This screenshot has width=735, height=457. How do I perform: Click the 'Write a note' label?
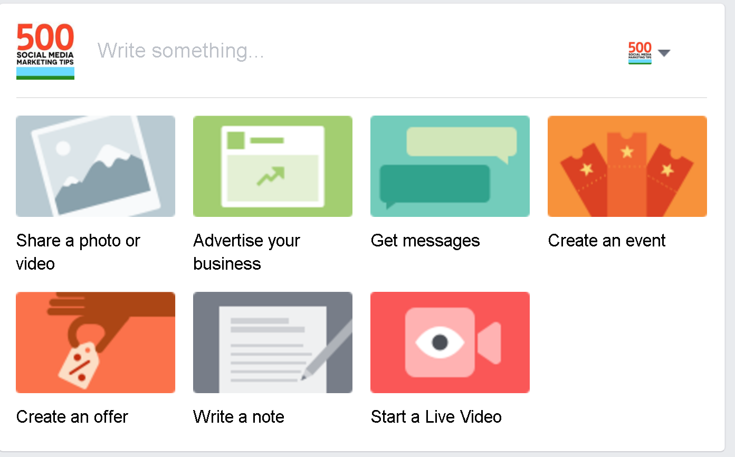(x=239, y=417)
